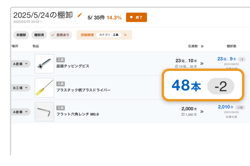The width and height of the screenshot is (250, 166).
Task: Click the -2 difference badge
Action: [x=221, y=86]
